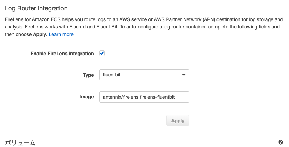
Task: Click the Image field label
Action: click(87, 97)
